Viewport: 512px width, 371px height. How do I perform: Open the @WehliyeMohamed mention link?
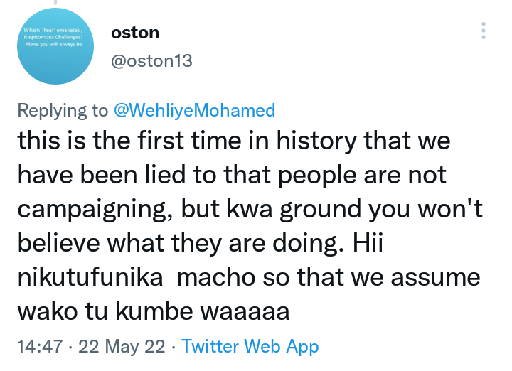(195, 110)
